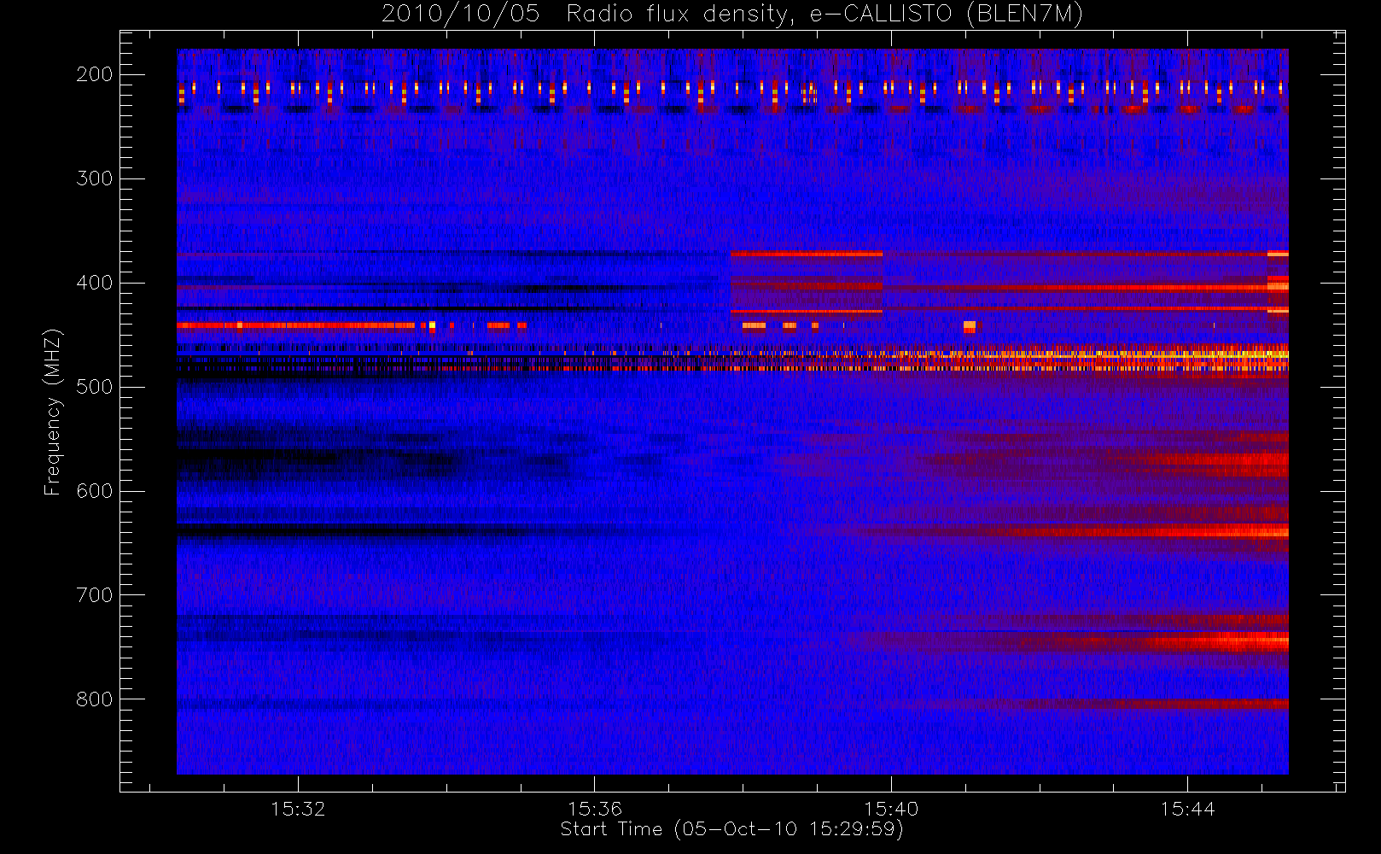The height and width of the screenshot is (854, 1381).
Task: Click the 800 frequency tick label
Action: tap(94, 699)
